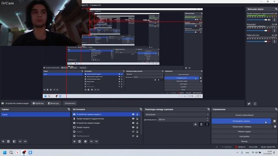Unmute the Рабочий стол channel
The image size is (278, 156).
coord(269,42)
